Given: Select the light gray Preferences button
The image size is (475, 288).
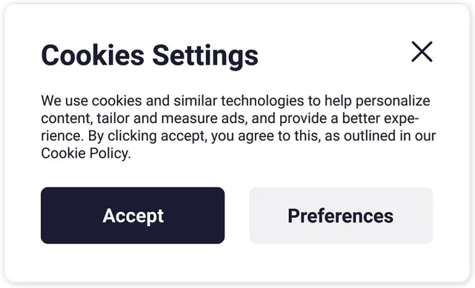Looking at the screenshot, I should (x=341, y=216).
